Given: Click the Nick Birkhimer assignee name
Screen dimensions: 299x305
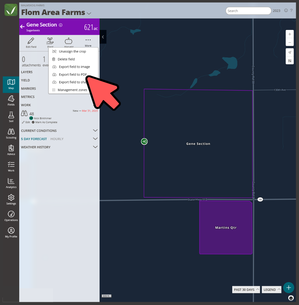Looking at the screenshot, I should [x=43, y=118].
